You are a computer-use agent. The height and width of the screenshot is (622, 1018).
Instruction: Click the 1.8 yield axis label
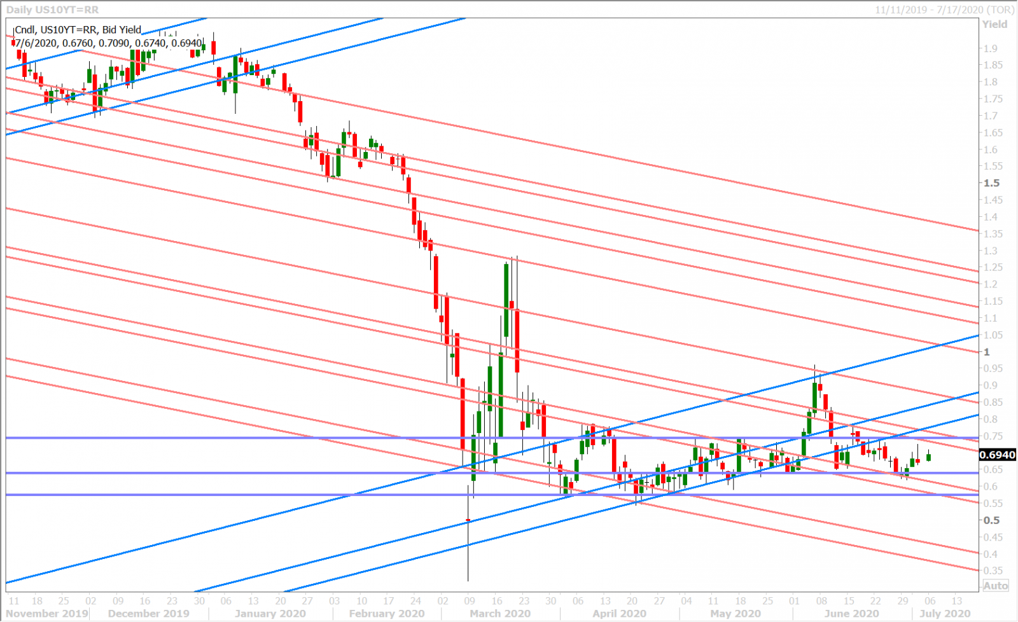point(990,82)
